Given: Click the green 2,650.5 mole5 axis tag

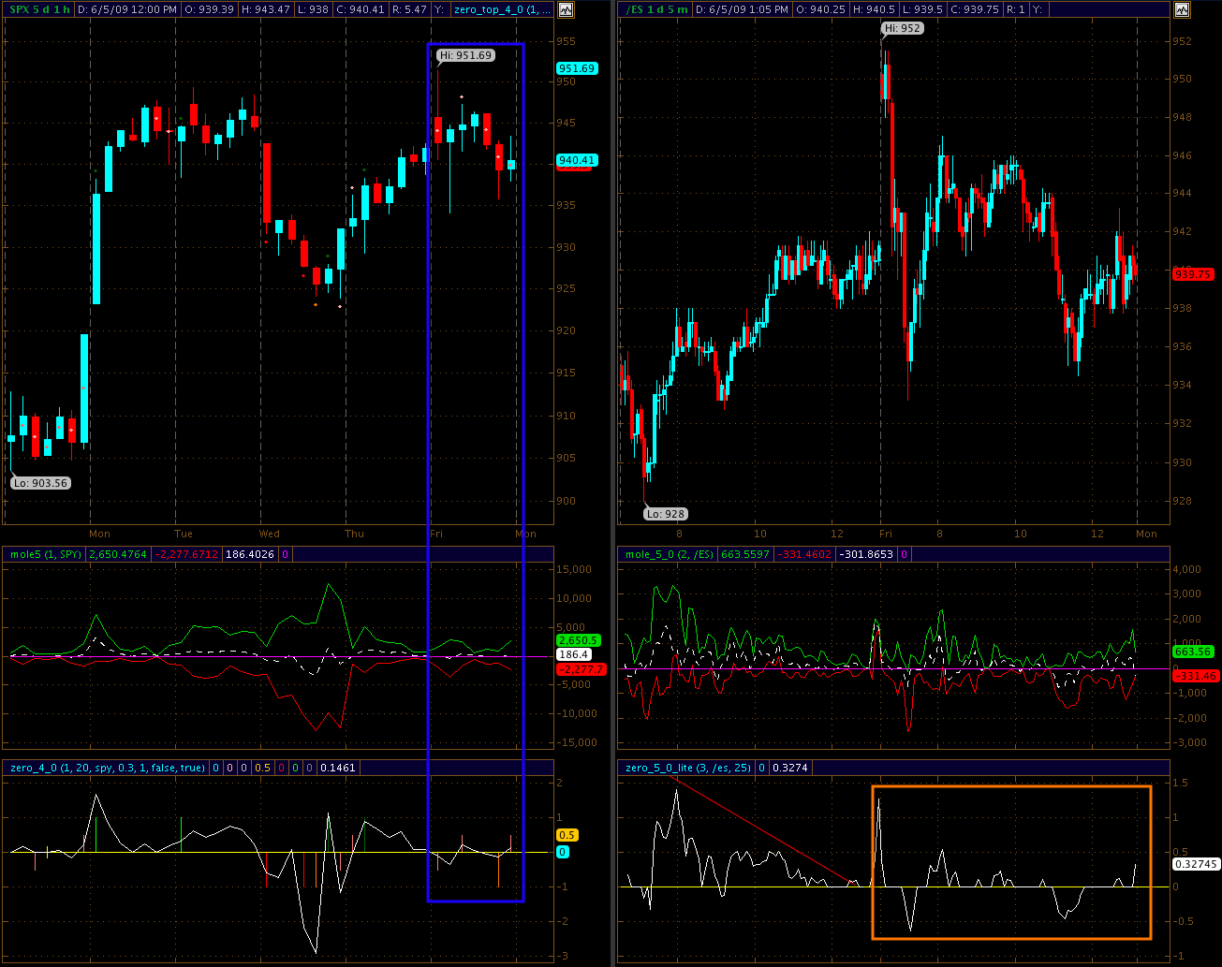Looking at the screenshot, I should click(x=578, y=640).
